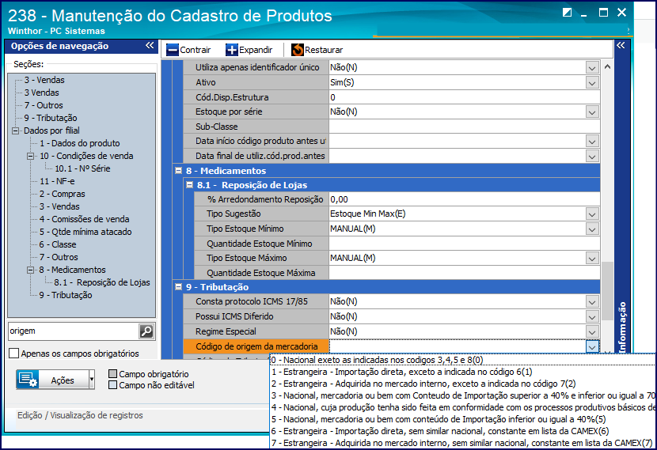Select option 1 - Estrangeira Importação direta

[462, 372]
